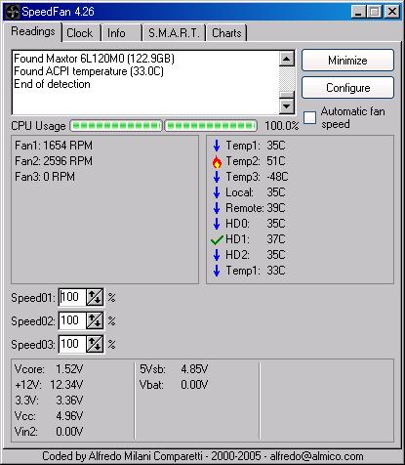Click the blue down arrow beside Remote

click(217, 208)
